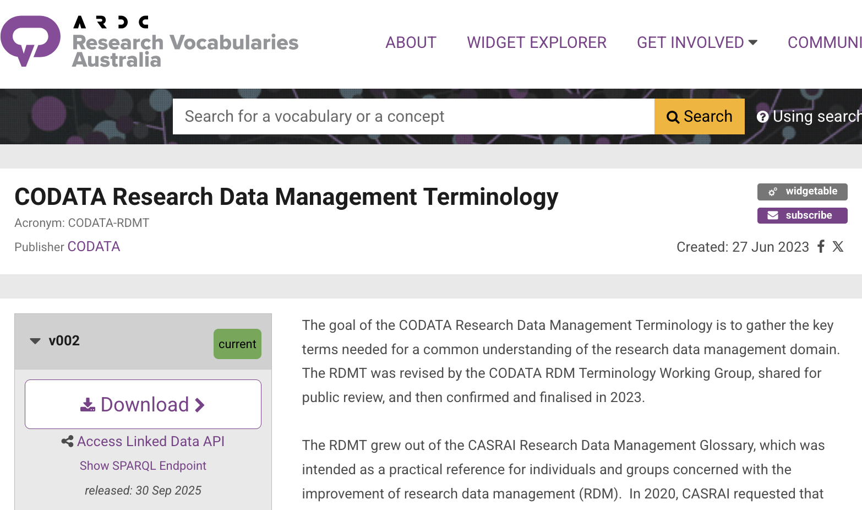Open the Community menu item
Image resolution: width=862 pixels, height=510 pixels.
pos(824,42)
